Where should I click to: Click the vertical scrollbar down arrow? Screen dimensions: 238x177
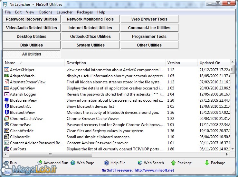233,149
